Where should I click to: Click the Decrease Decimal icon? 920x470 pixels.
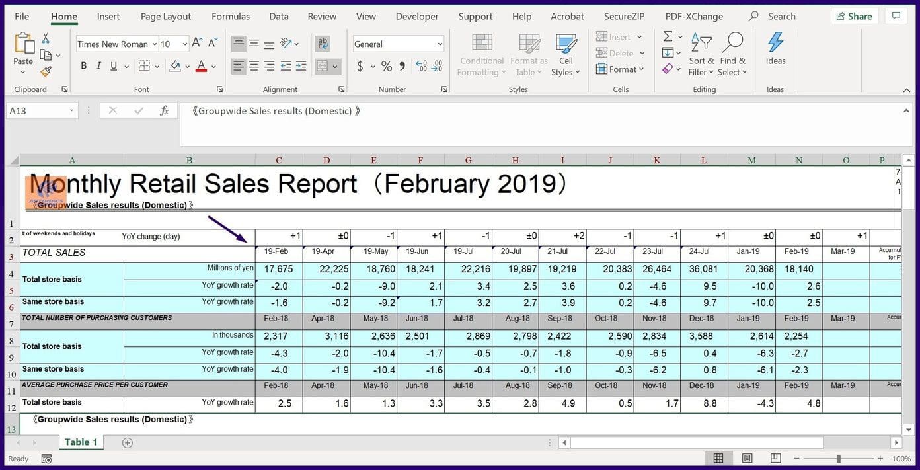(437, 66)
